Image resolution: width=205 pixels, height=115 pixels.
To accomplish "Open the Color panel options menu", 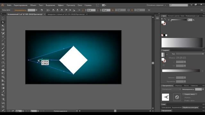I will pos(203,16).
